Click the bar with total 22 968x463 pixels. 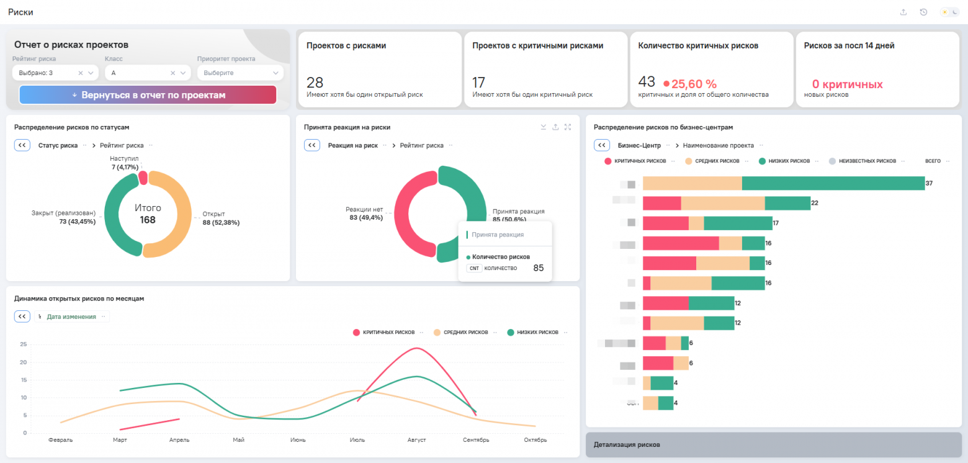(x=727, y=203)
